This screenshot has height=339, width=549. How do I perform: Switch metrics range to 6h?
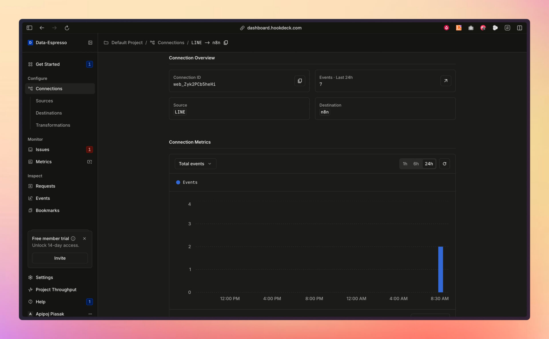416,164
